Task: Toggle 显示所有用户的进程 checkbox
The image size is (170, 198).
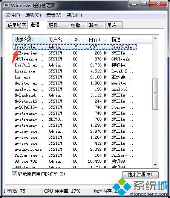Action: pos(14,174)
